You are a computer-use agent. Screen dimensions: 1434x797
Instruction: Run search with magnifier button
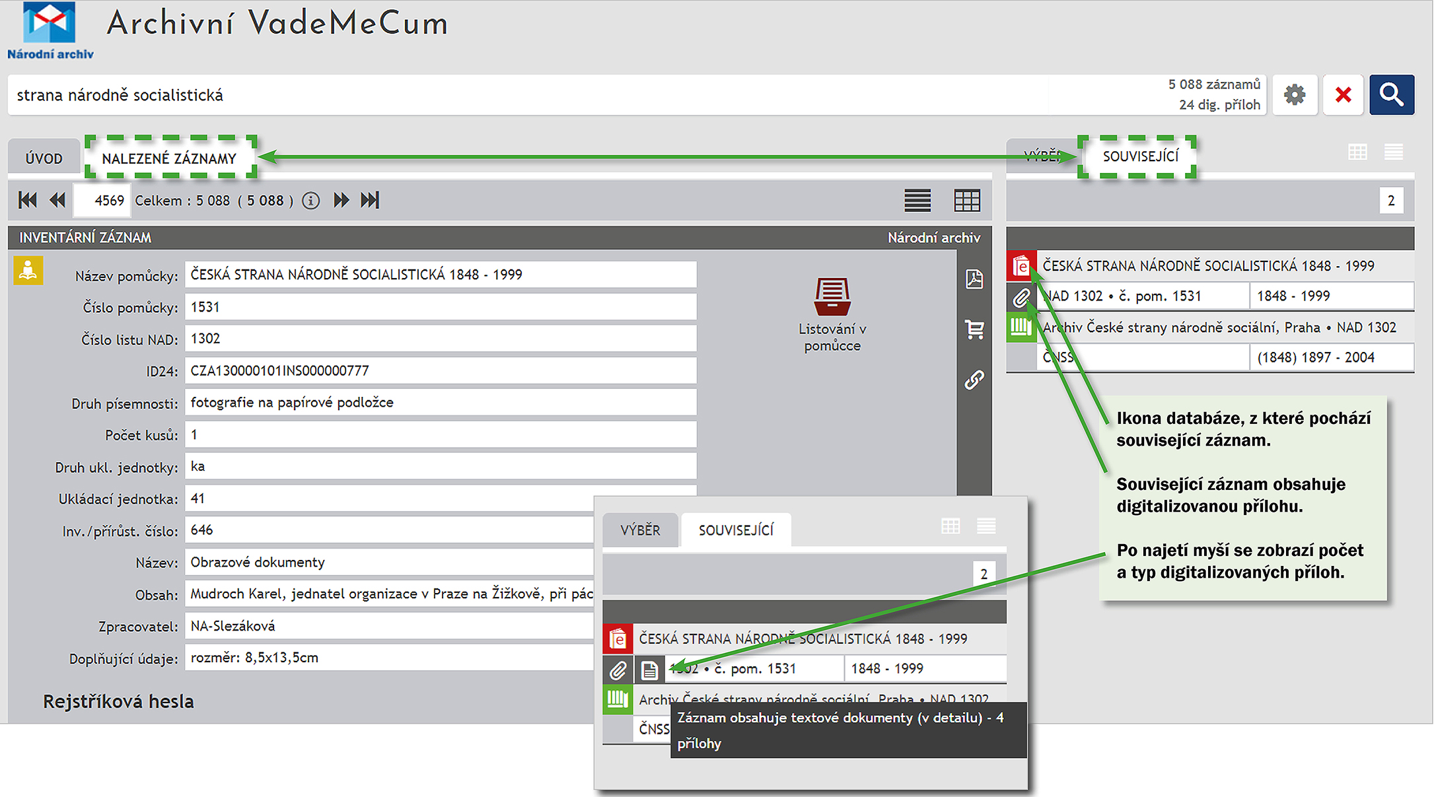1391,95
